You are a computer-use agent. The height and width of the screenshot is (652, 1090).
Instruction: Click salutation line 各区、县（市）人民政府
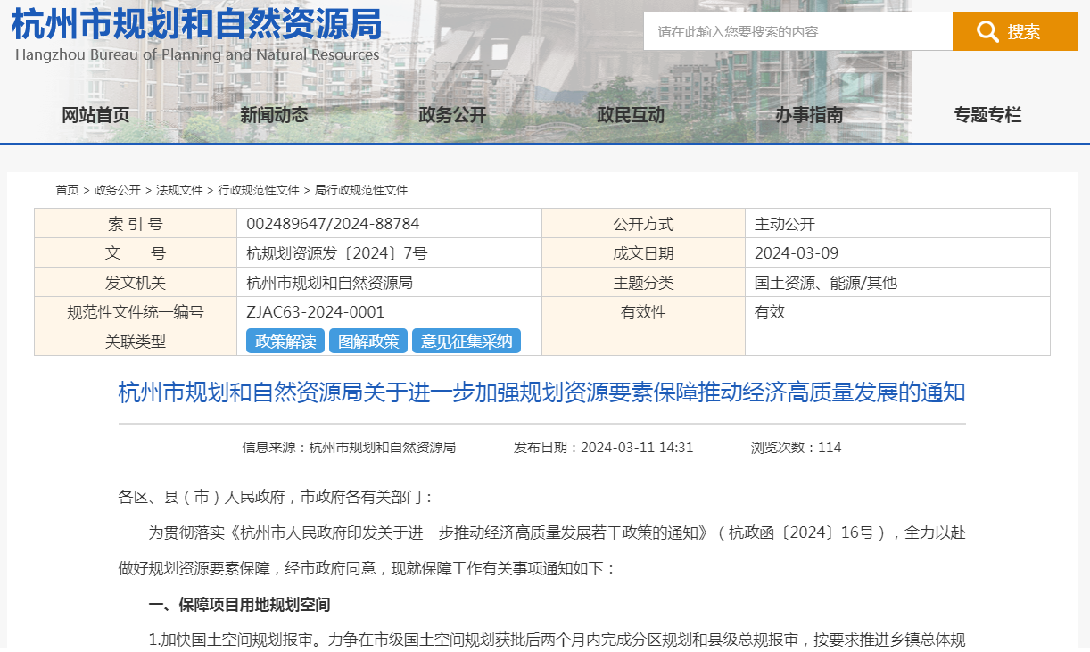(277, 497)
